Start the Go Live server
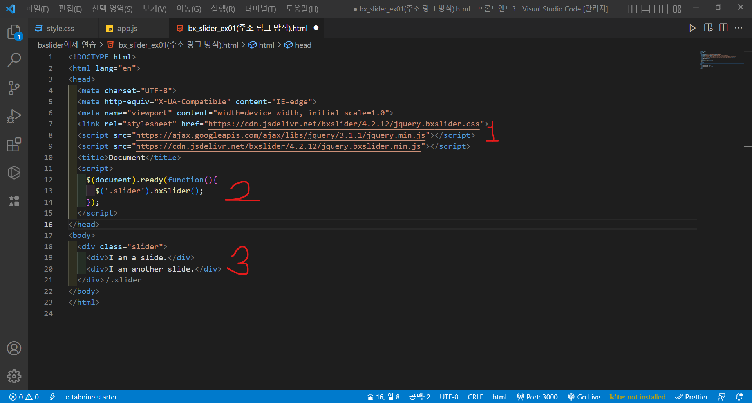 [x=584, y=397]
